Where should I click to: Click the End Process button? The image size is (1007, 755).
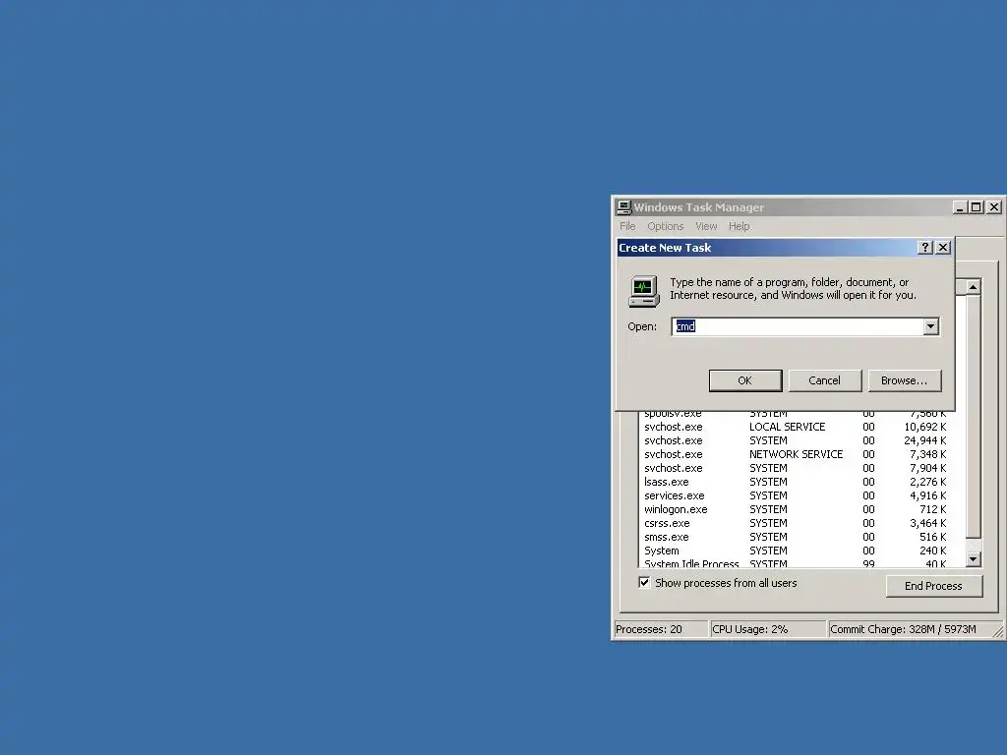(934, 586)
